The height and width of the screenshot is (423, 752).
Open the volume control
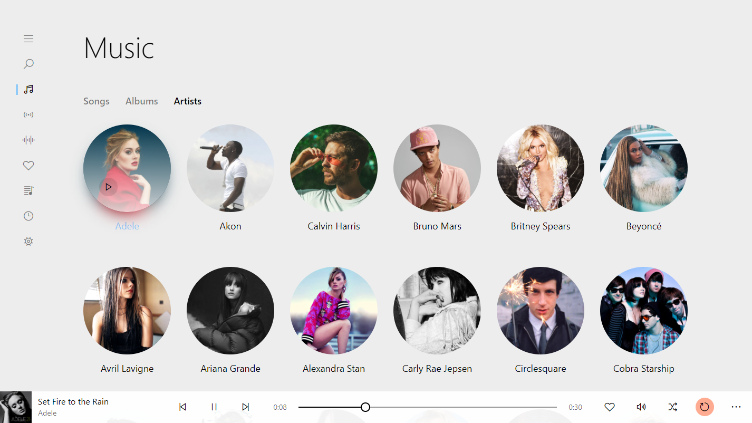click(x=641, y=407)
